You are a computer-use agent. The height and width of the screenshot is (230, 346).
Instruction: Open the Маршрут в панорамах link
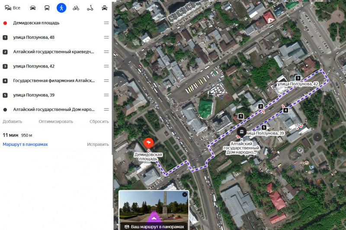(x=25, y=144)
